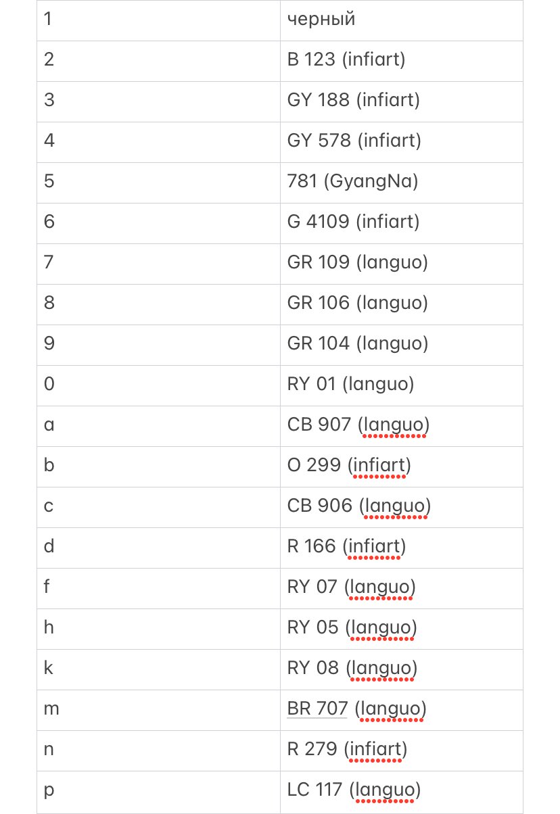Click the RY 01 (languo) cell
Viewport: 560px width, 814px height.
[401, 386]
